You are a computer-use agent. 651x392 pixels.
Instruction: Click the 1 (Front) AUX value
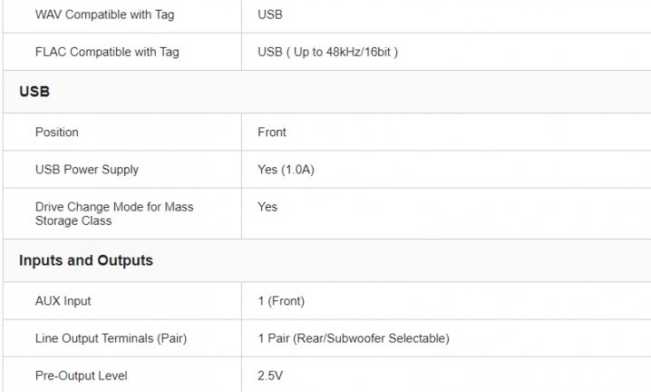(281, 300)
